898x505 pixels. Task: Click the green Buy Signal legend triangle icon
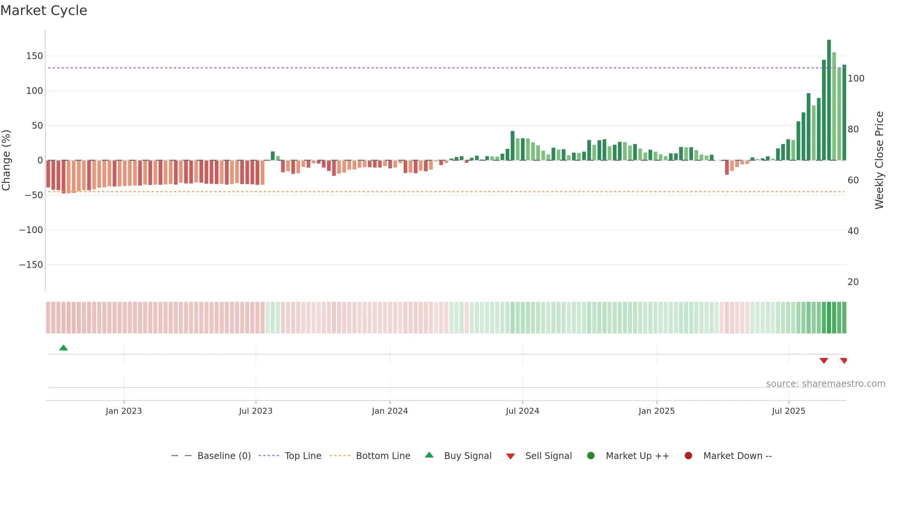tap(430, 455)
